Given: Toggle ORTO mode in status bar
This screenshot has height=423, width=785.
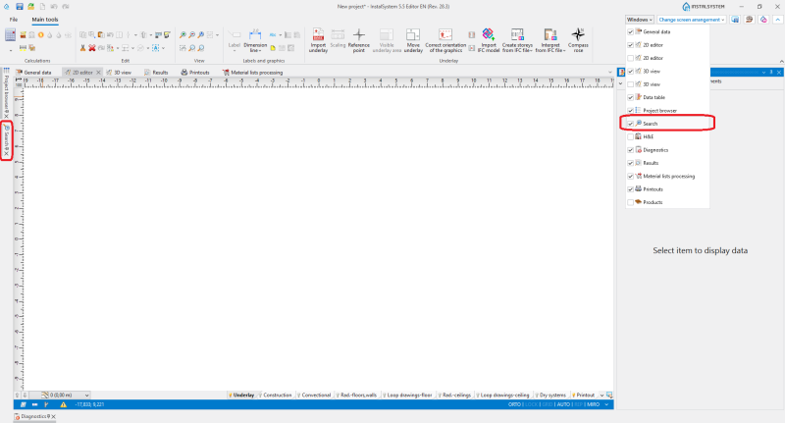Looking at the screenshot, I should pos(514,404).
